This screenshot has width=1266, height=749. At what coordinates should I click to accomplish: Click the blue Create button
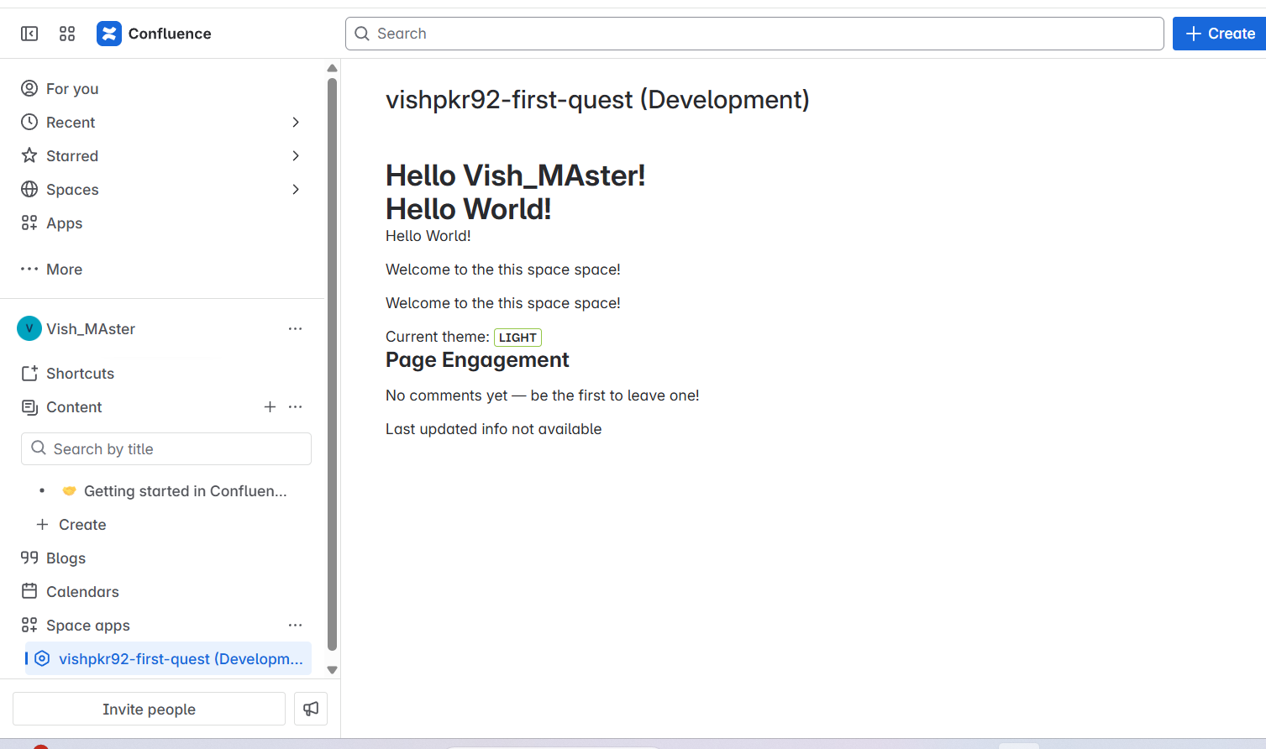click(x=1220, y=34)
